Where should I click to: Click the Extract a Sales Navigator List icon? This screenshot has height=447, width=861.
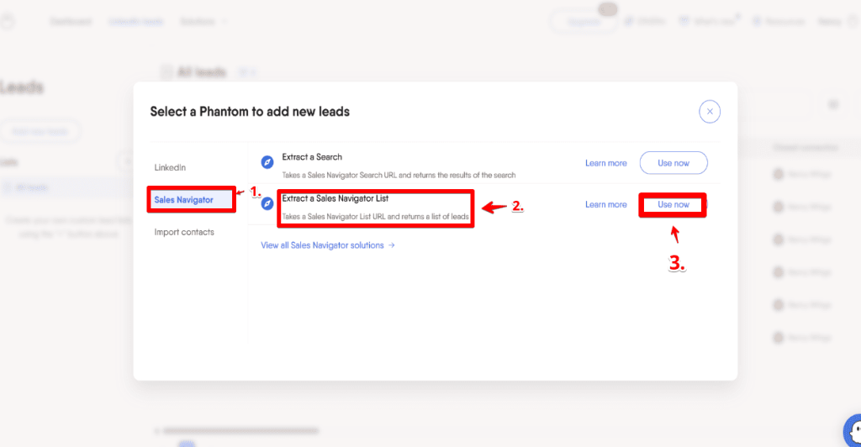(267, 203)
